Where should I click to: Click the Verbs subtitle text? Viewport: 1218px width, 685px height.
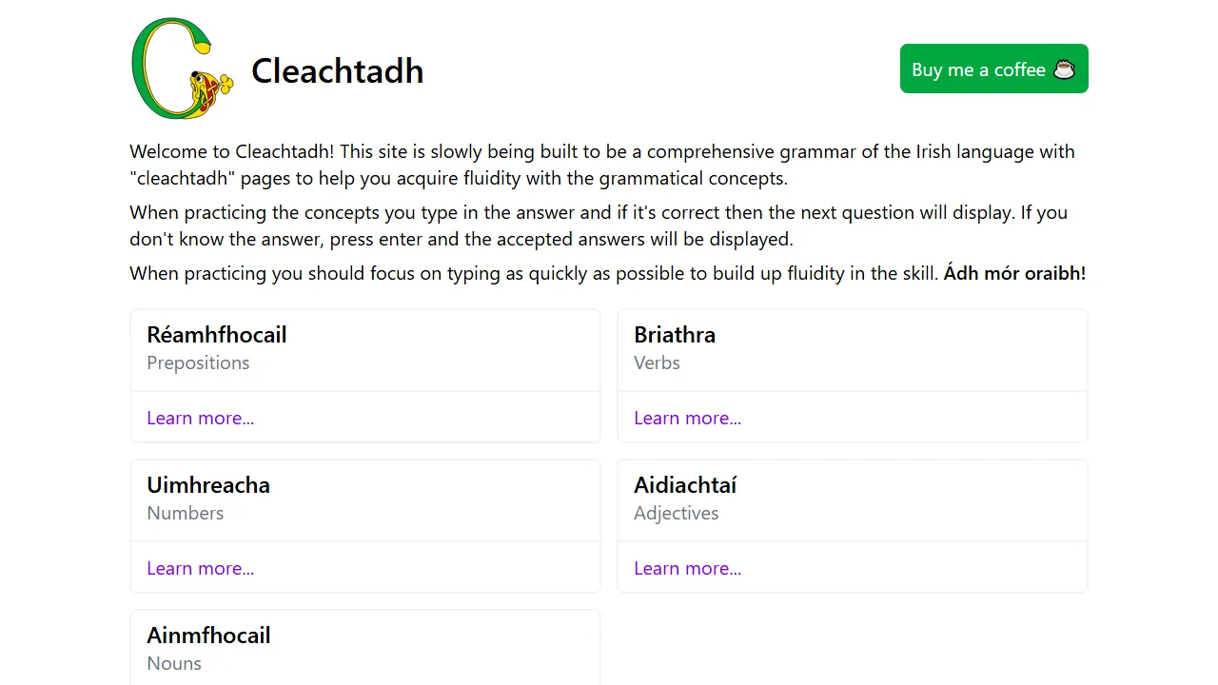point(657,362)
